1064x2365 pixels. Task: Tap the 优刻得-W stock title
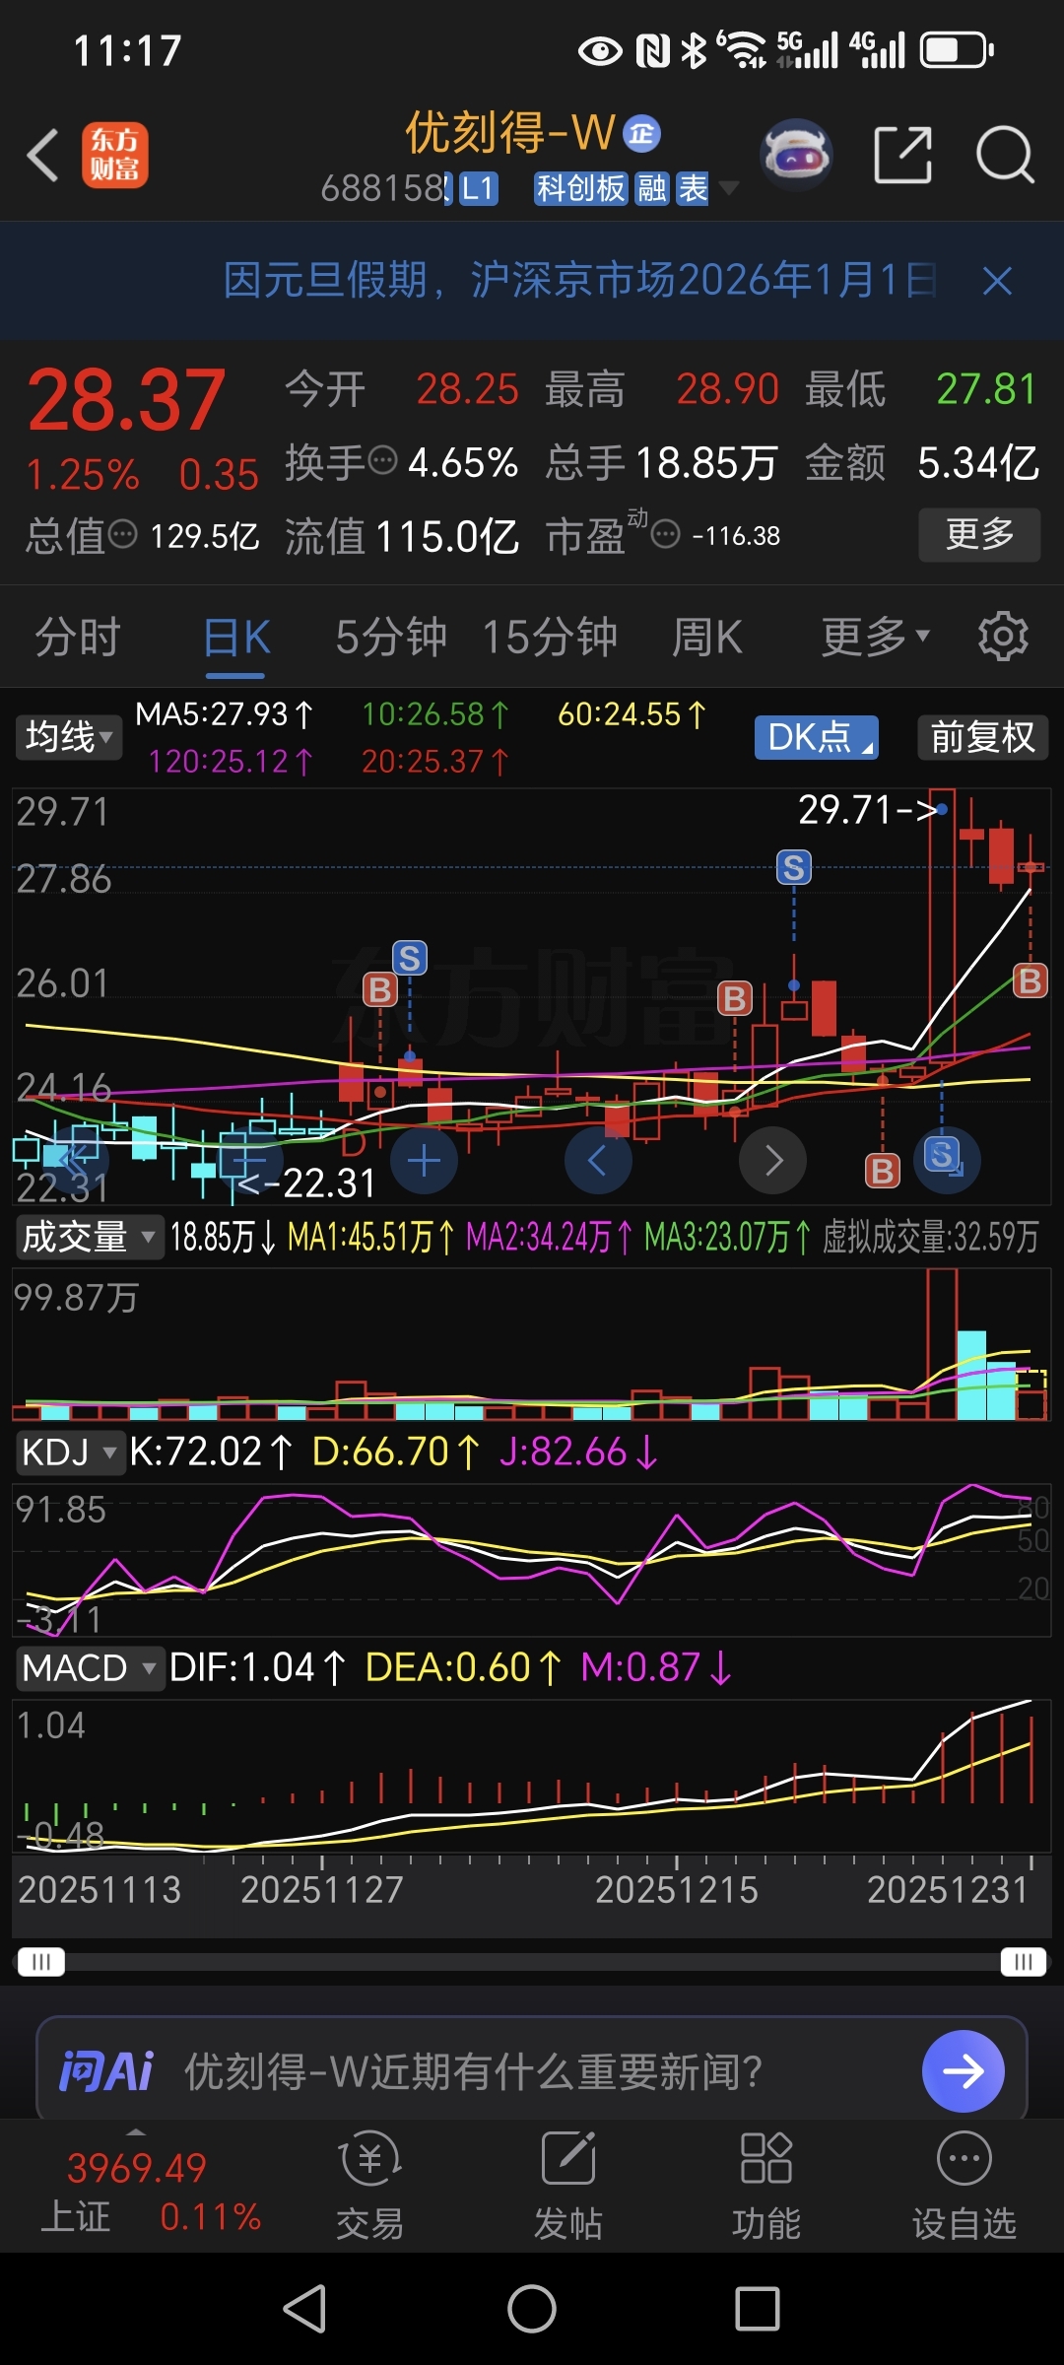(x=510, y=133)
